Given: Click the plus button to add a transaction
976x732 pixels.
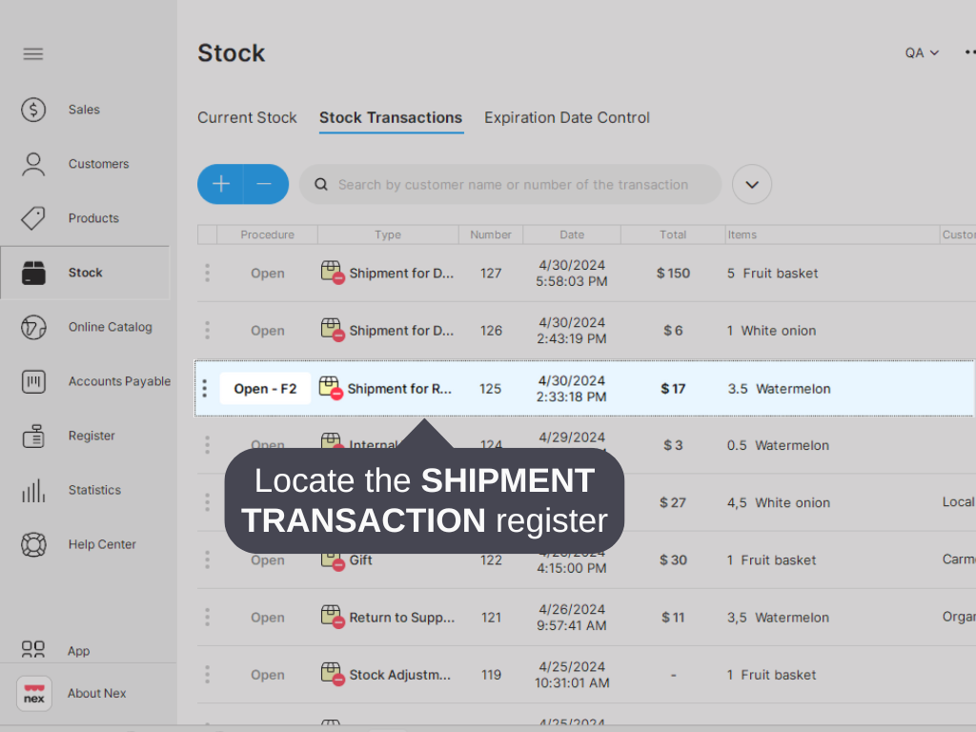Looking at the screenshot, I should 220,184.
